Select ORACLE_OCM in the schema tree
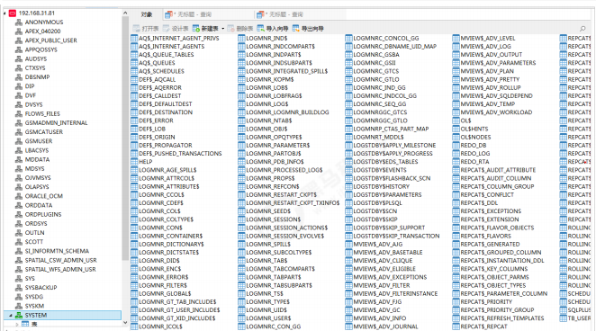The height and width of the screenshot is (331, 596). [x=44, y=196]
